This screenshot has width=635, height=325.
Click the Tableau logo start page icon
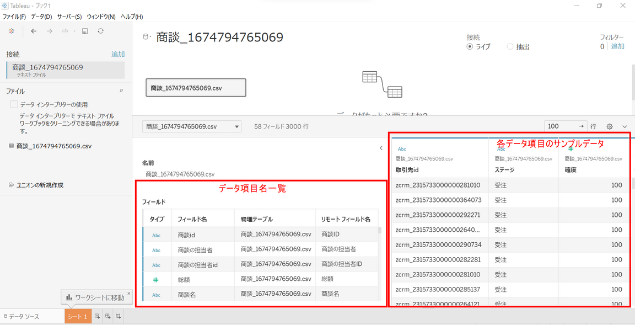click(12, 31)
